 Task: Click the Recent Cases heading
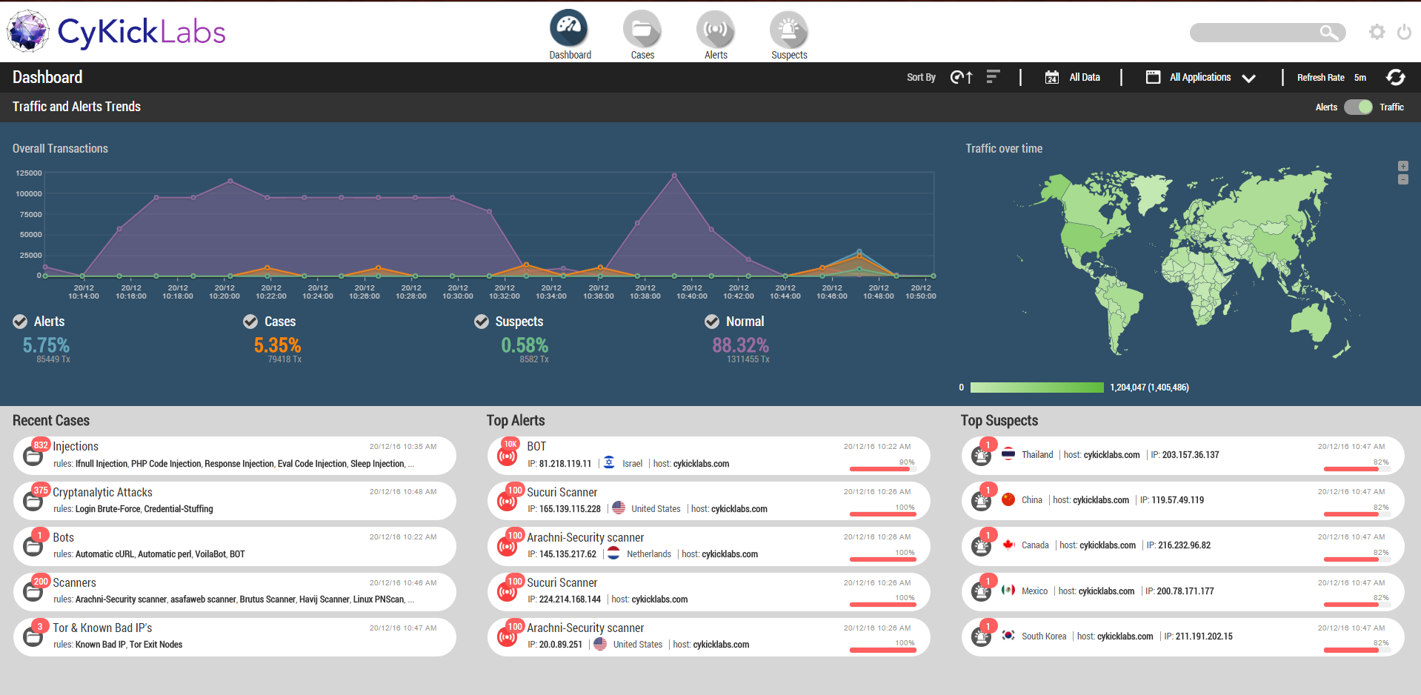(51, 420)
